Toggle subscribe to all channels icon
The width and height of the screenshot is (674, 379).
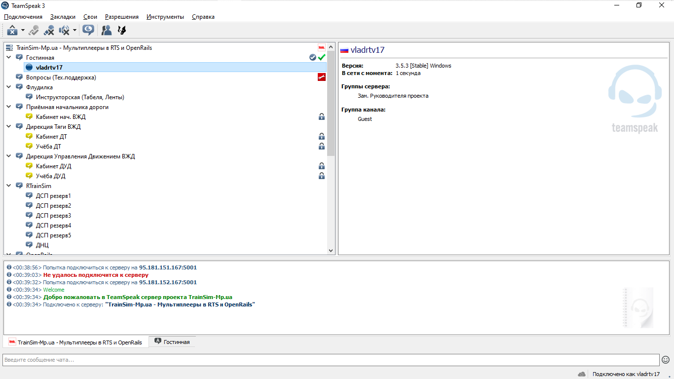pos(88,31)
